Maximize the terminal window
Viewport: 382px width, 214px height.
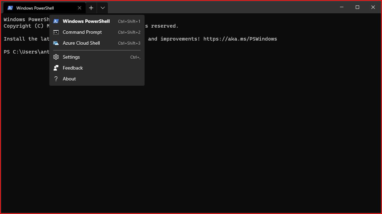click(x=357, y=7)
